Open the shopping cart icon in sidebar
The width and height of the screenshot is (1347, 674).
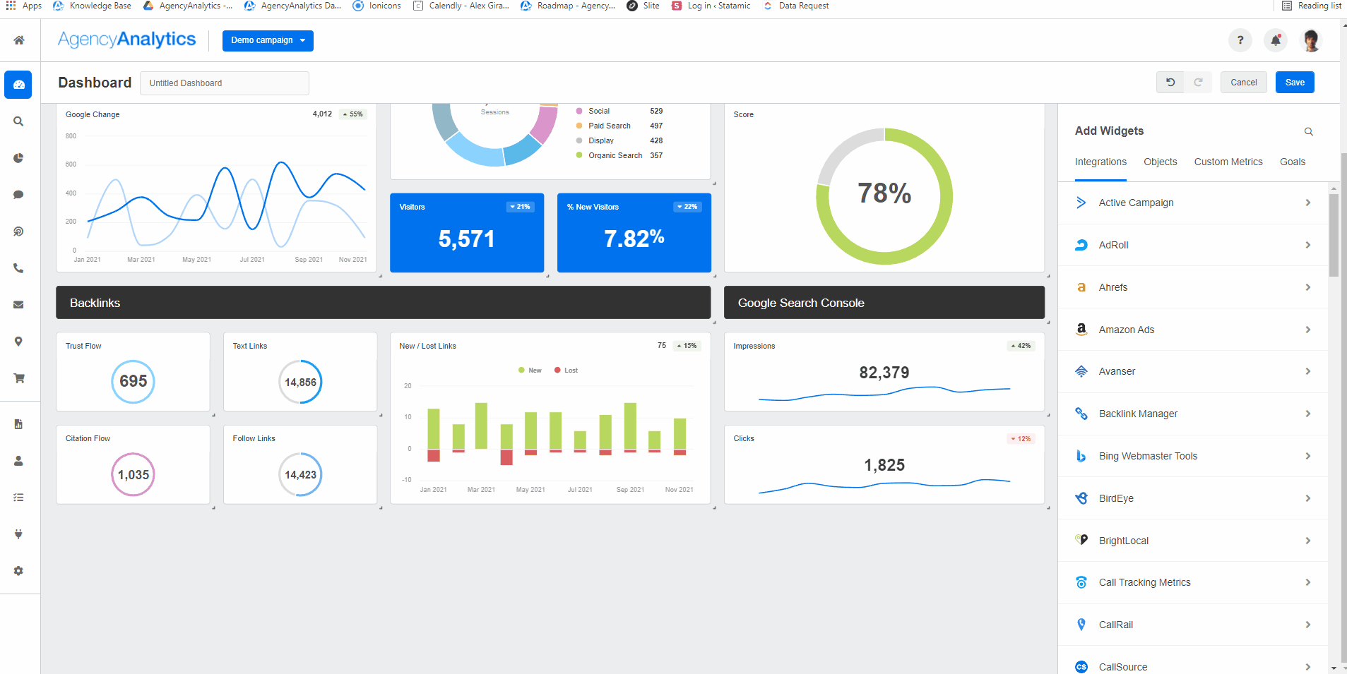(19, 378)
